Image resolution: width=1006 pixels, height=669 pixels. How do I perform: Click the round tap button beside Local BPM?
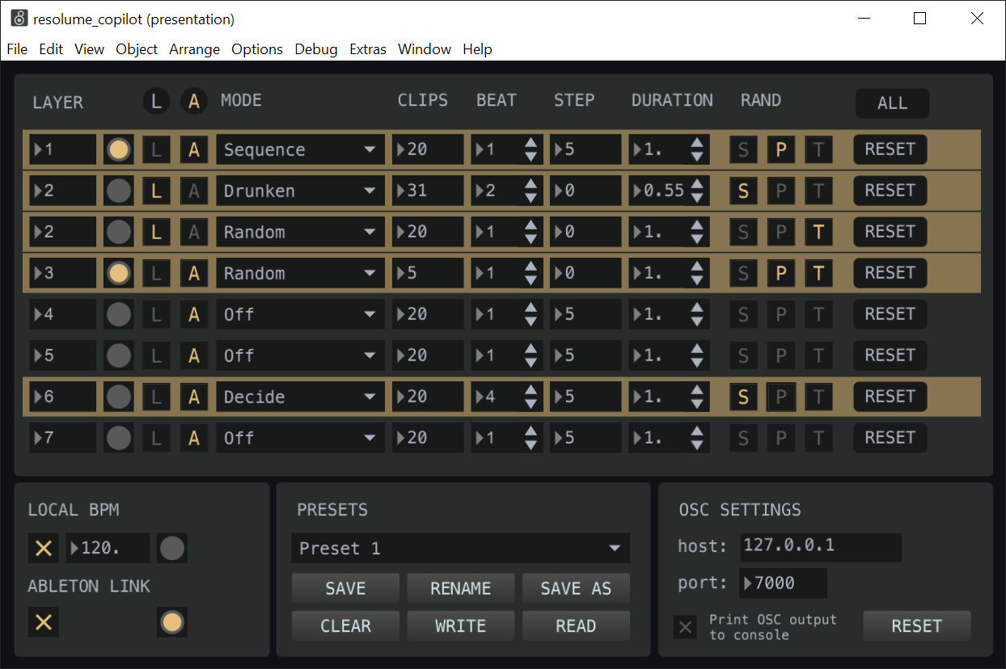(172, 549)
